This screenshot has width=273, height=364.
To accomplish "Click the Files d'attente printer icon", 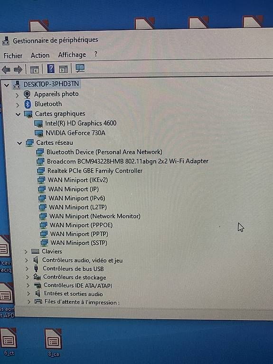I will [38, 301].
